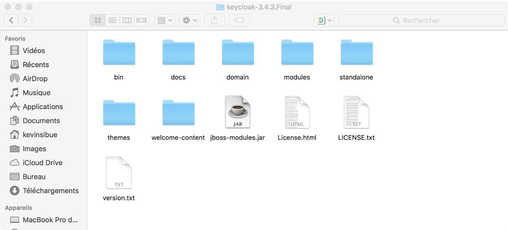Select the standalone folder icon
The image size is (508, 230).
pyautogui.click(x=357, y=52)
